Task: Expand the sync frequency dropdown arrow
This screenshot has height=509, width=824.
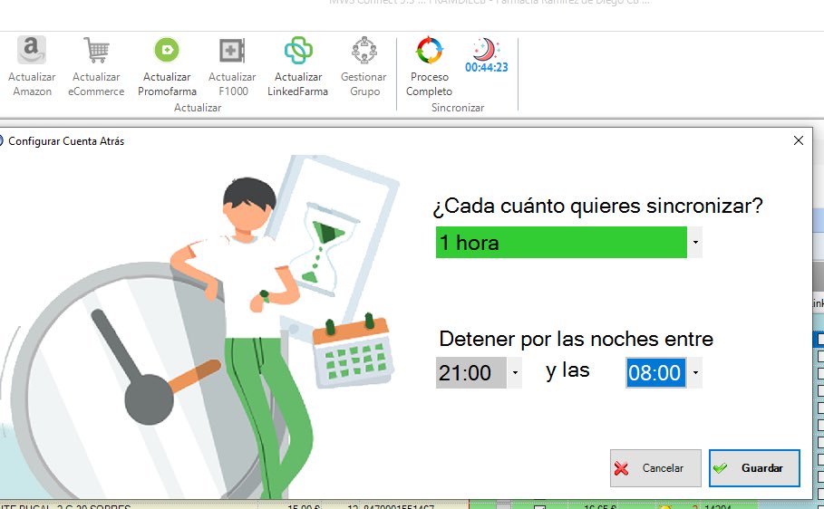Action: (x=694, y=242)
